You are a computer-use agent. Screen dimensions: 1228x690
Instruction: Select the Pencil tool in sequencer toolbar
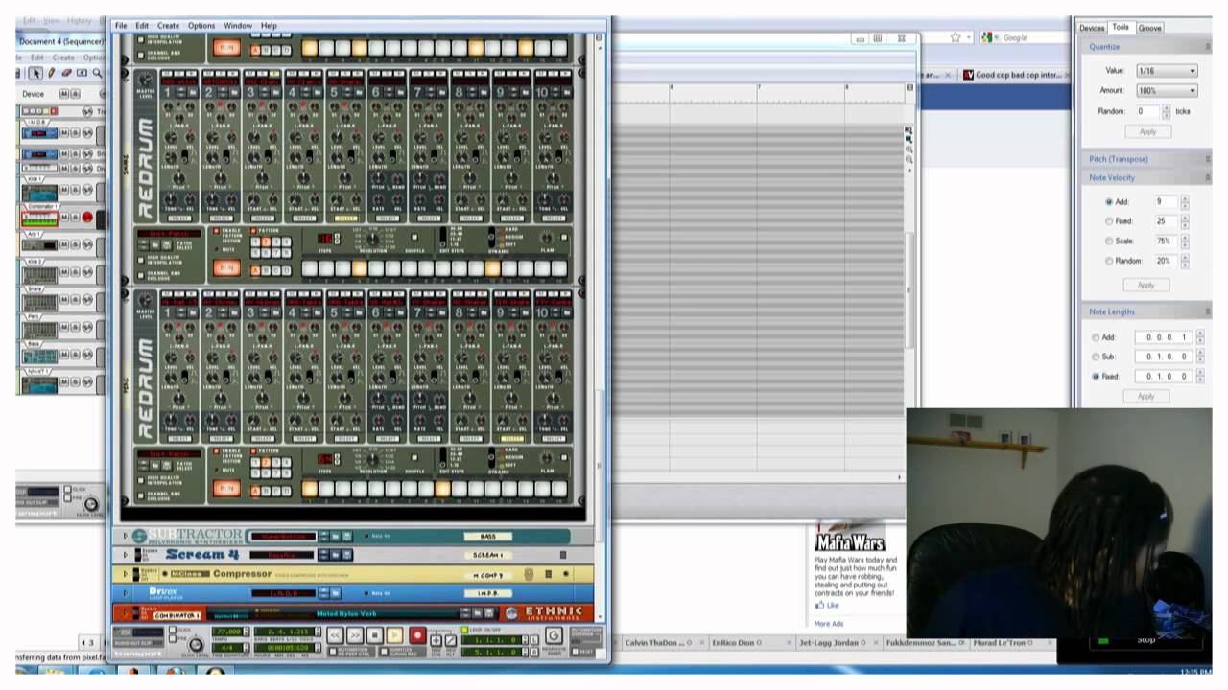coord(52,73)
